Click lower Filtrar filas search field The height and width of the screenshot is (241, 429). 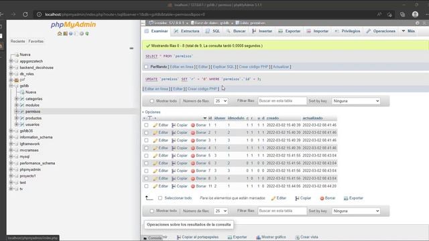(282, 211)
